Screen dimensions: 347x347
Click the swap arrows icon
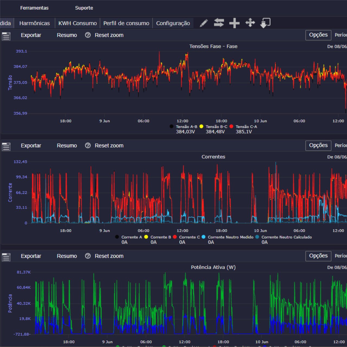[x=219, y=23]
